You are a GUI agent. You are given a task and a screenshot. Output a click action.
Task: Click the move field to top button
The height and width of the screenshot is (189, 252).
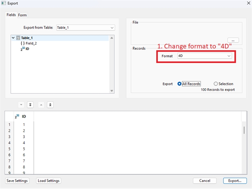(50, 105)
